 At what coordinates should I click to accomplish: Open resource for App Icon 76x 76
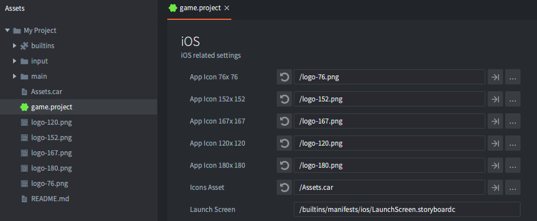pos(495,77)
